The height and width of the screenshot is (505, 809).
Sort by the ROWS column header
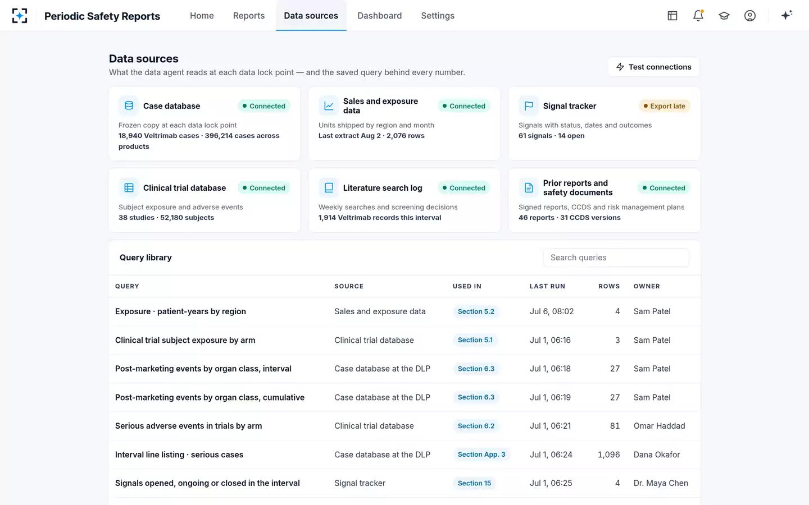pyautogui.click(x=609, y=286)
